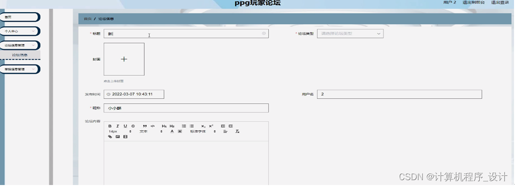Expand the 个人中心 sidebar menu
515x186 pixels.
[20, 31]
